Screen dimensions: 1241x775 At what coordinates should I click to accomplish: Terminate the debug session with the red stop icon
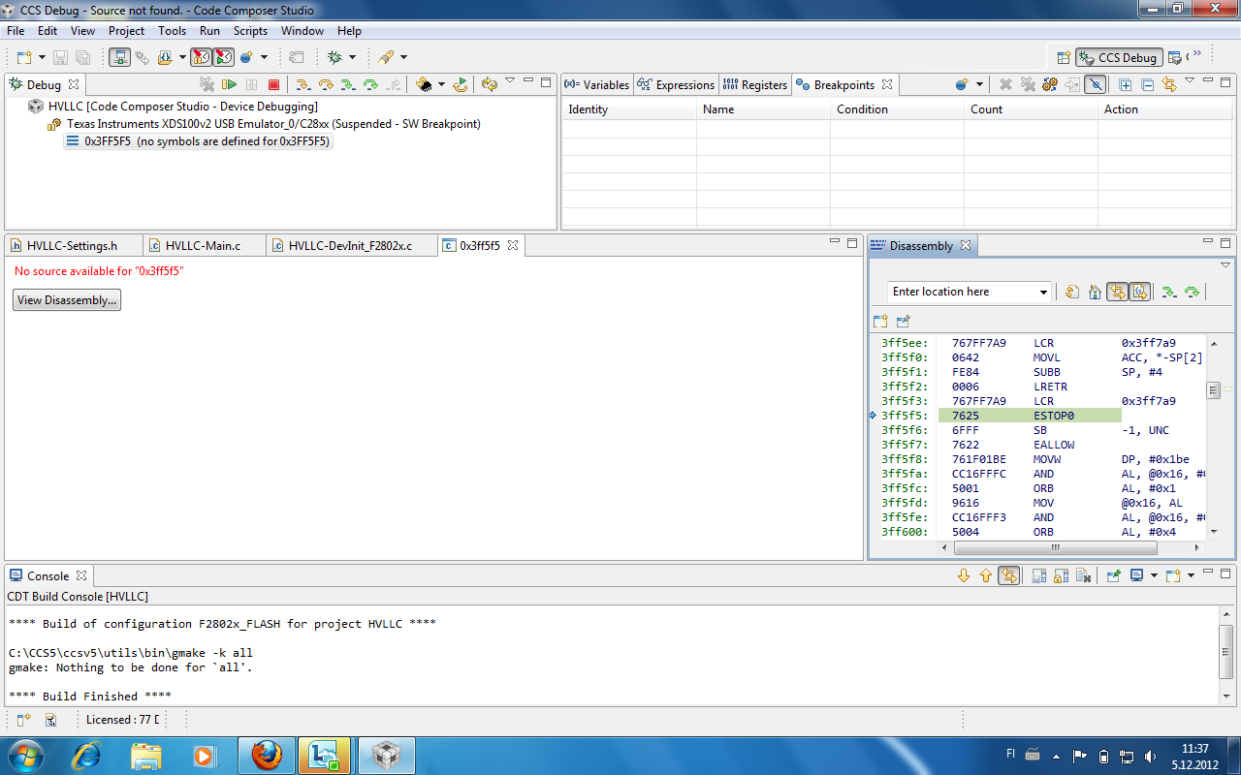[x=271, y=84]
